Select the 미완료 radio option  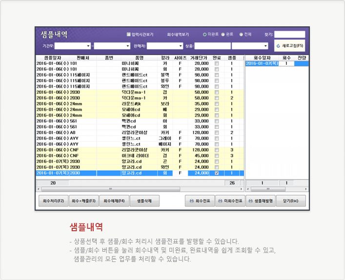pos(204,34)
